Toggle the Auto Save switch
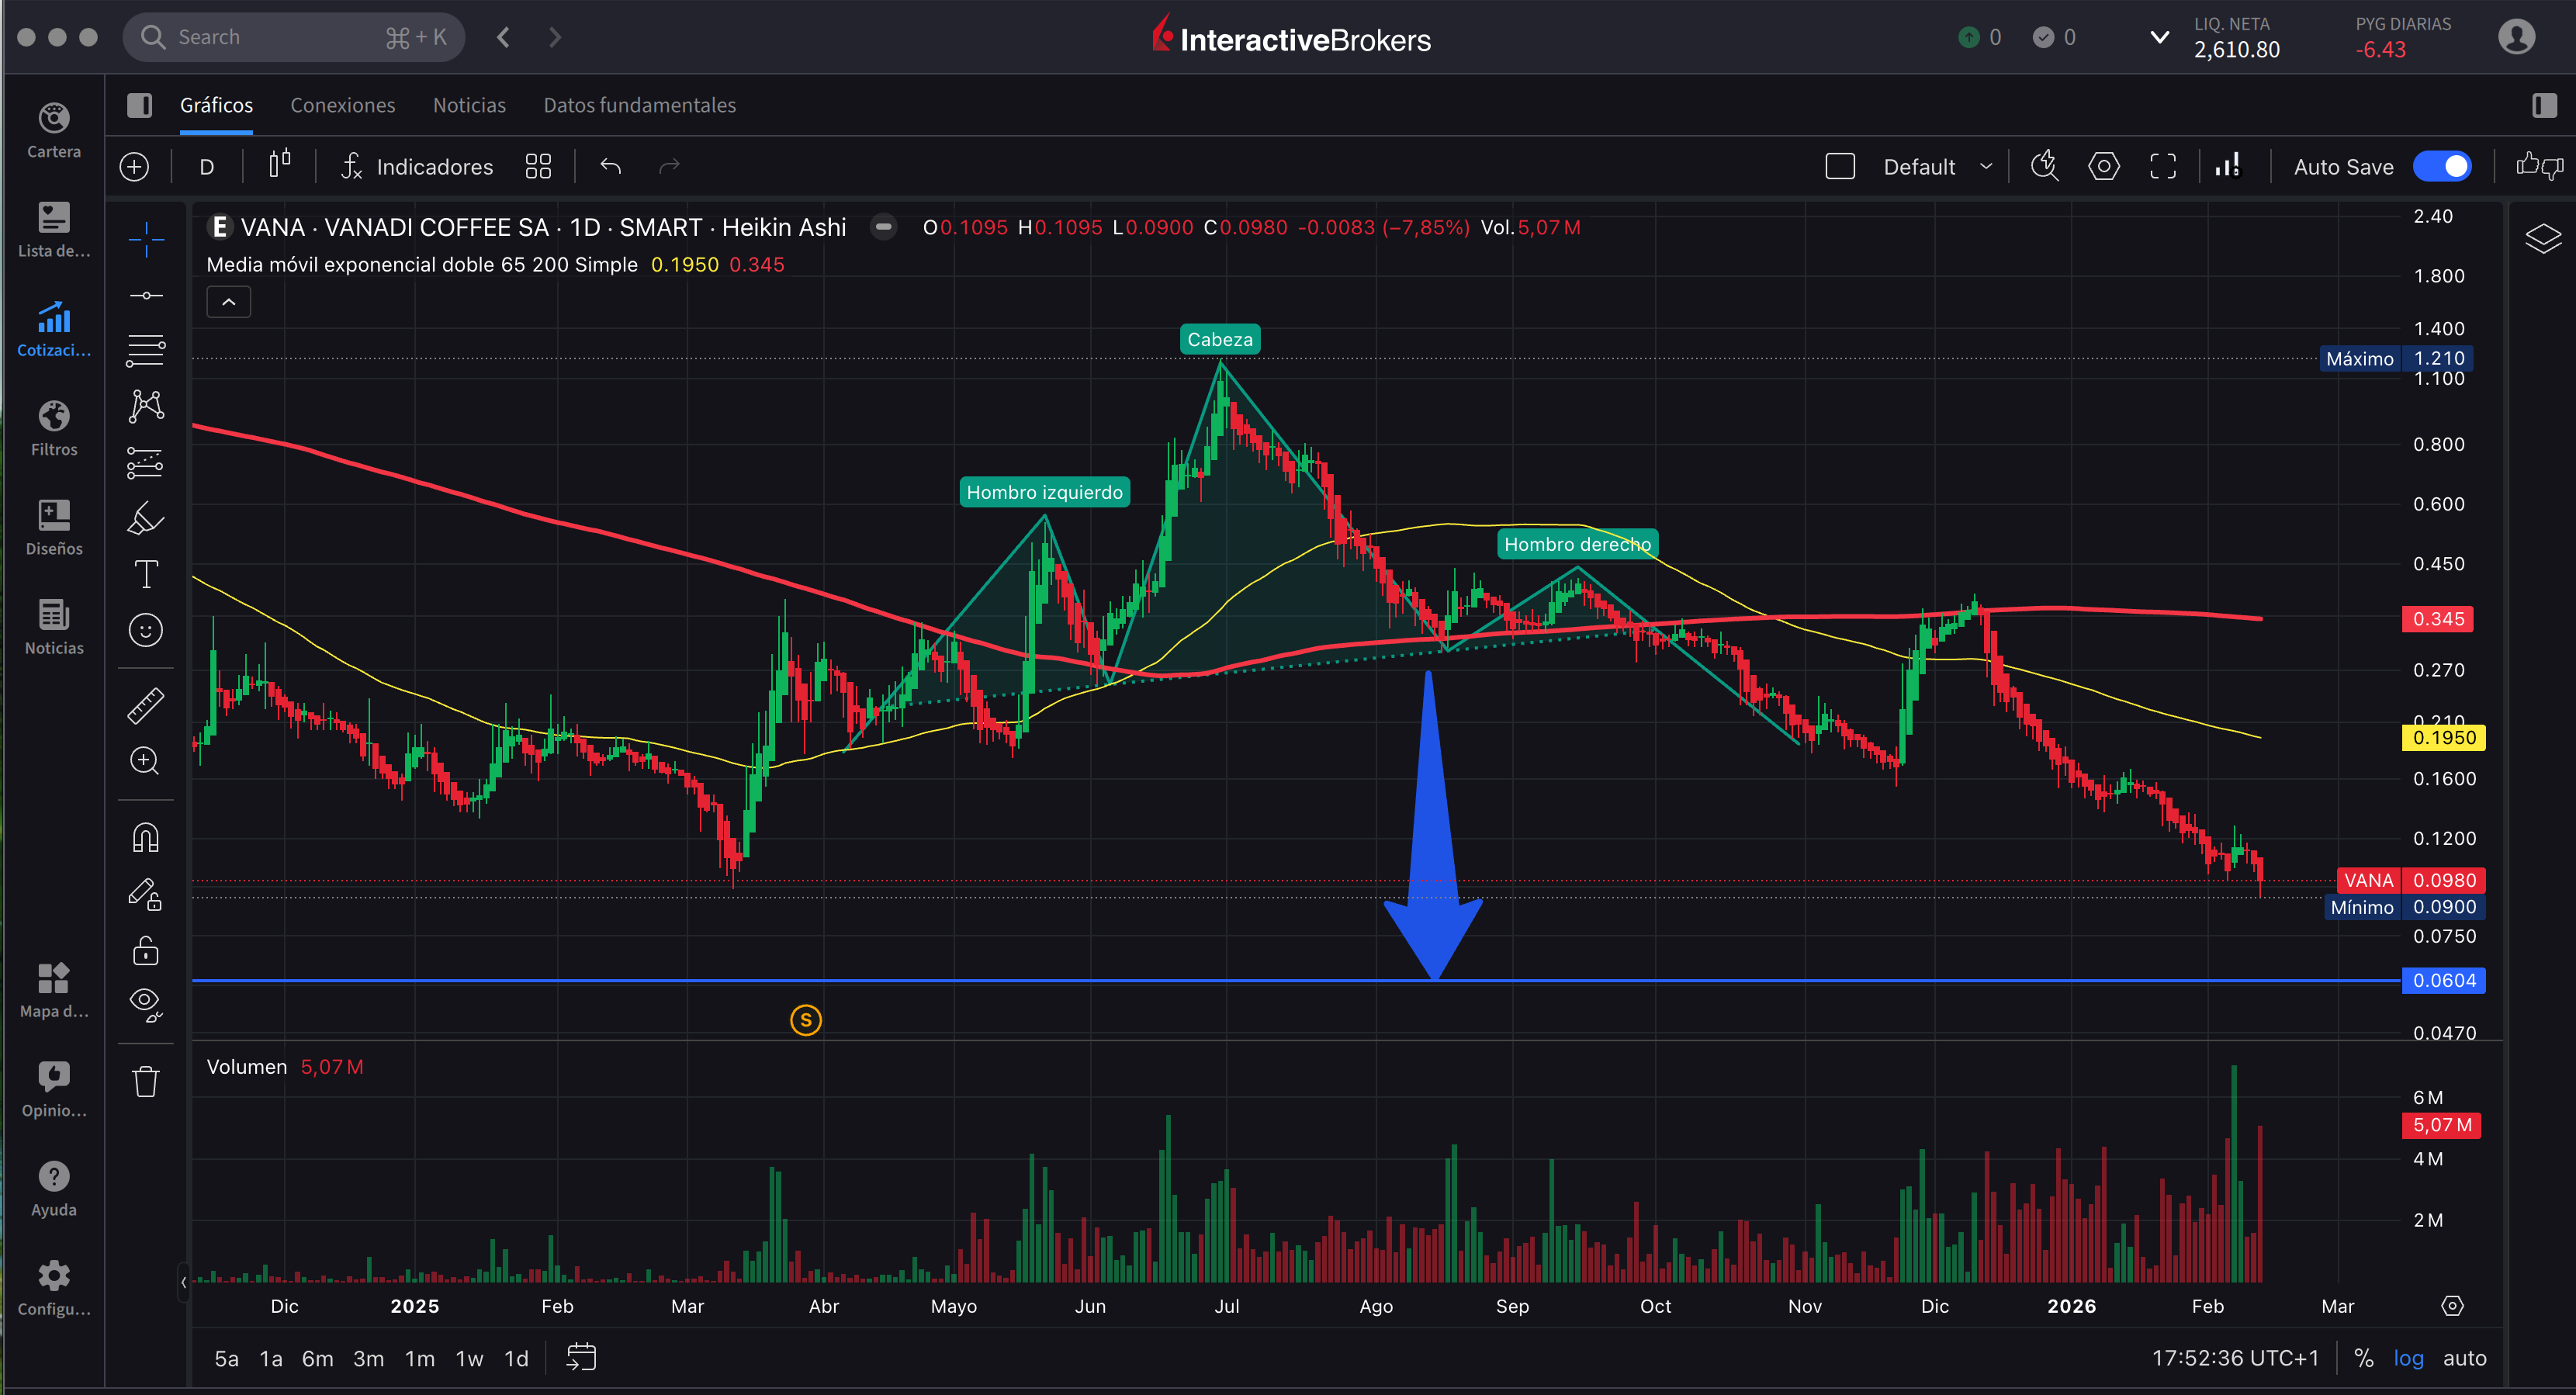The image size is (2576, 1395). pos(2442,166)
